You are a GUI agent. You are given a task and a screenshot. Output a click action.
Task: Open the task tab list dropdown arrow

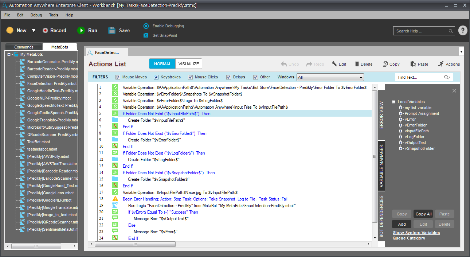461,52
